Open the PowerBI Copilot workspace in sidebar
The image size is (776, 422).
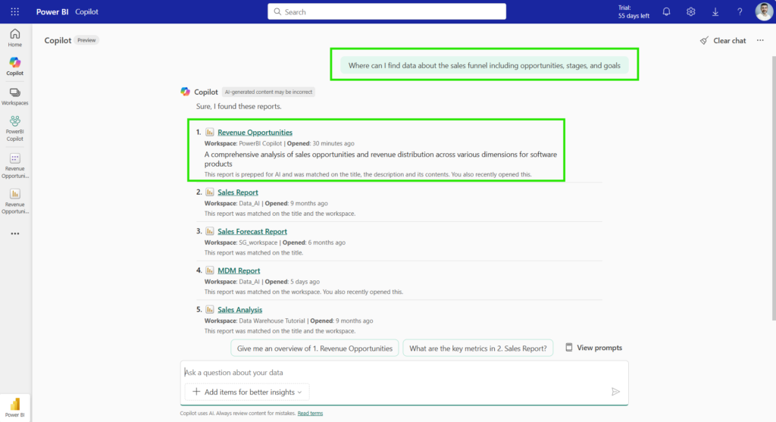pyautogui.click(x=15, y=127)
